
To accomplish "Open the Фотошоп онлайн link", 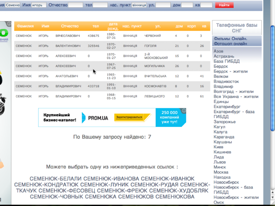I will coord(230,43).
